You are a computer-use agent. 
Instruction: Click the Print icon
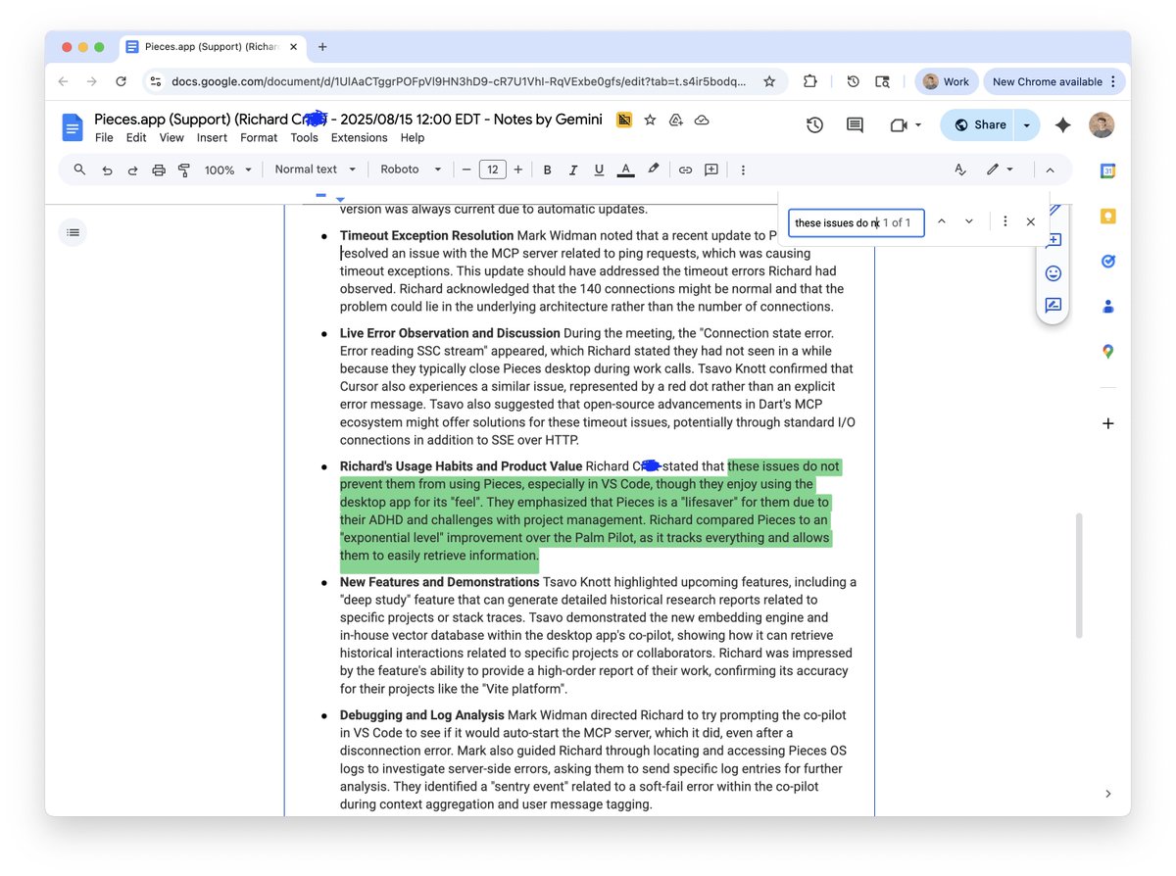(159, 170)
